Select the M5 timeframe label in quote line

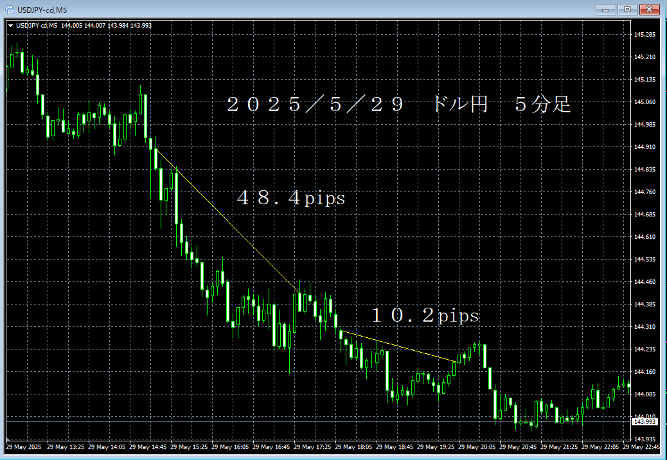[53, 26]
